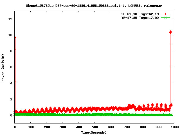Click the x-axis tick label 200

[47, 127]
